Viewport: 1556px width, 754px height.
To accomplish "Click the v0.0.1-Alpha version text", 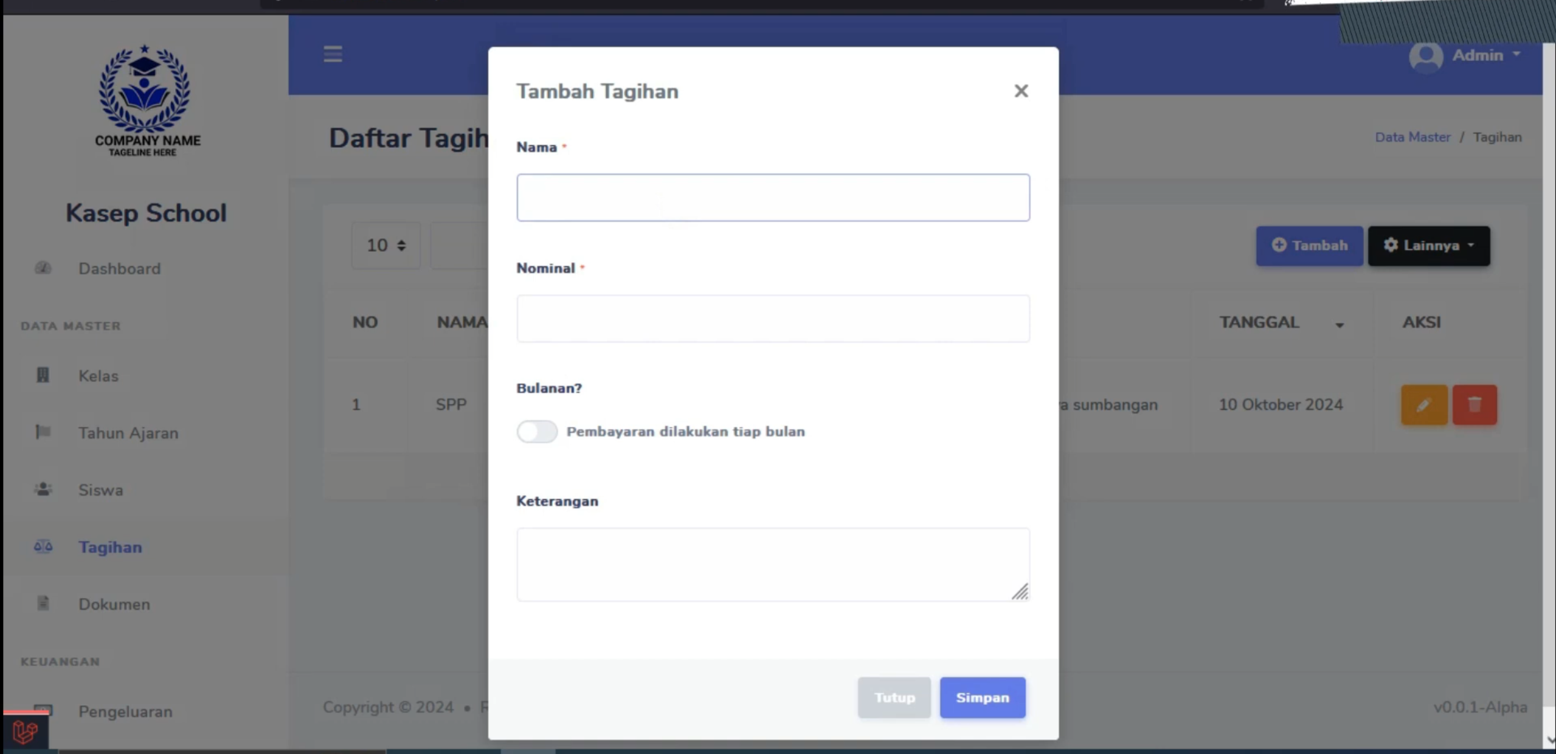I will click(1480, 708).
